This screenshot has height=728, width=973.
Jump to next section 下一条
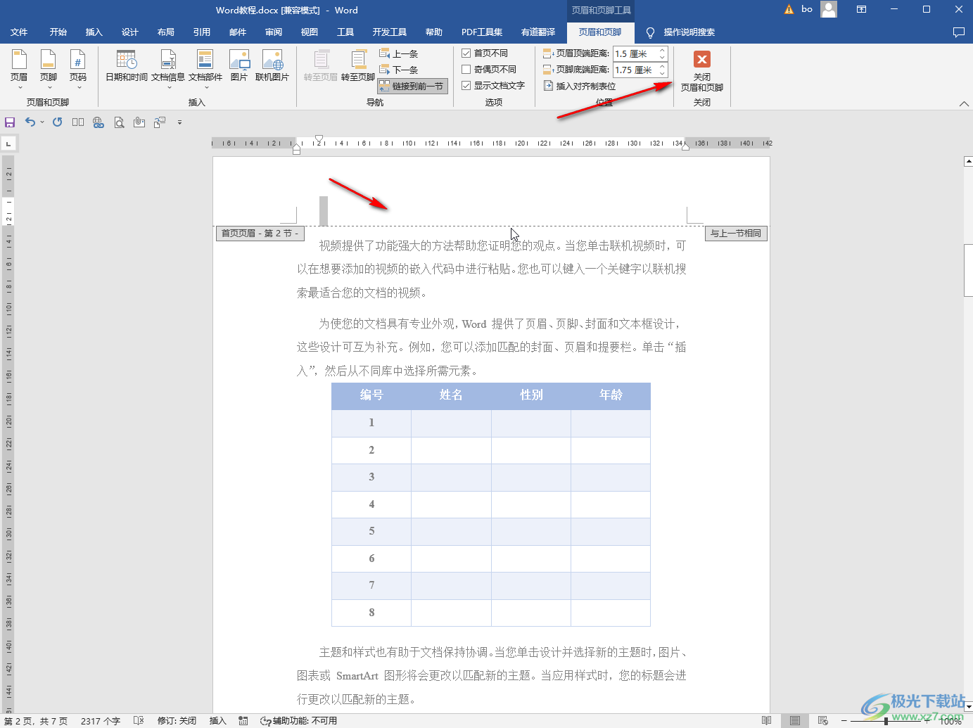pyautogui.click(x=399, y=70)
